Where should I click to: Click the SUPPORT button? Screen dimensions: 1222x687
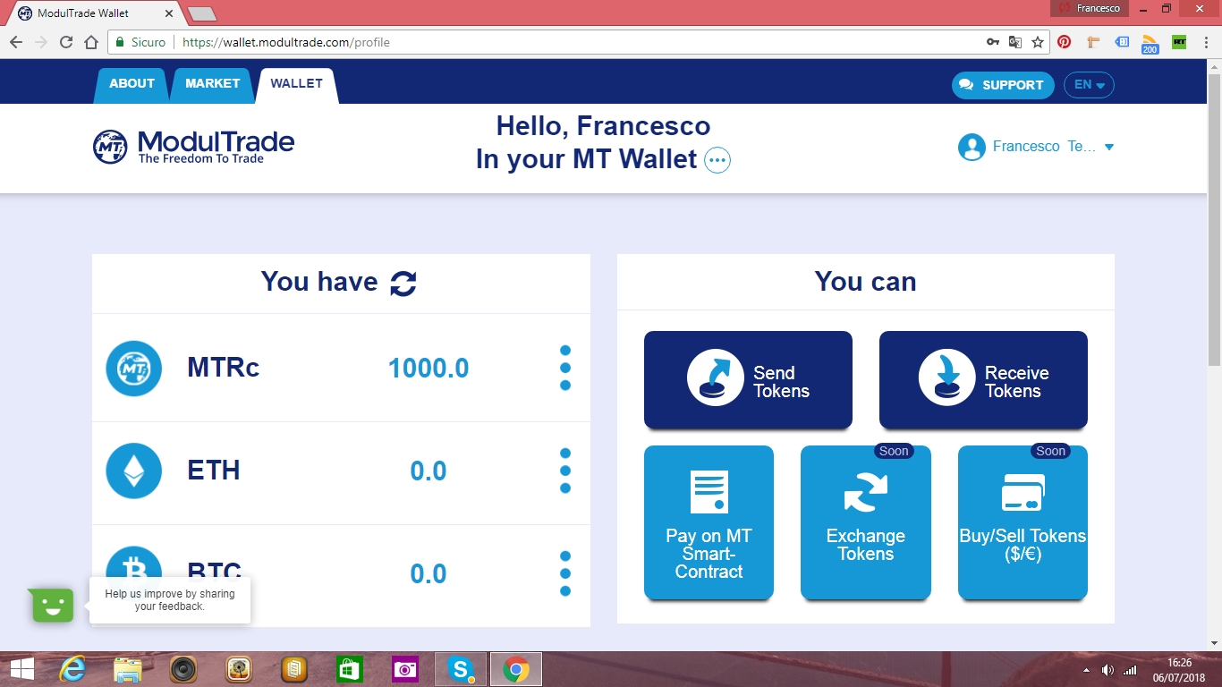pos(1003,85)
